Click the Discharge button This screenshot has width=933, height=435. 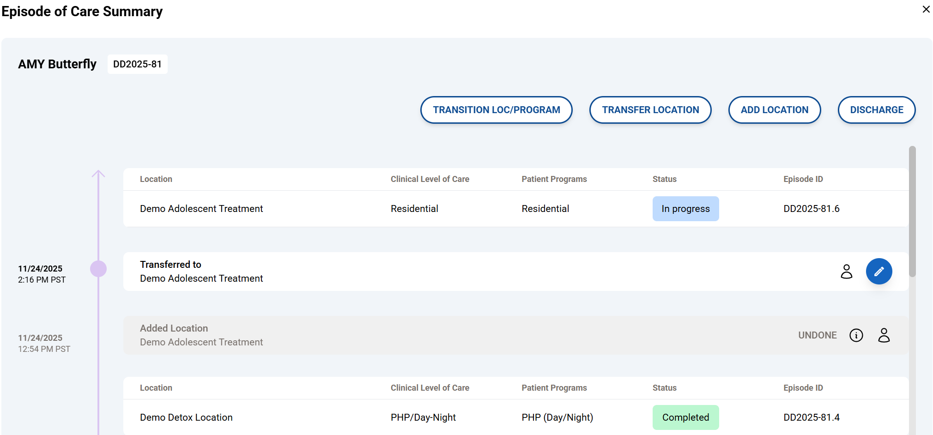[876, 110]
